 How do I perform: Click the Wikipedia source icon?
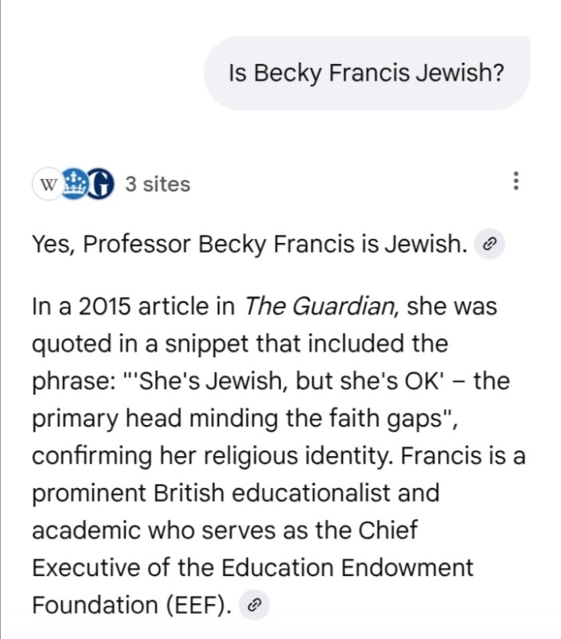(48, 185)
